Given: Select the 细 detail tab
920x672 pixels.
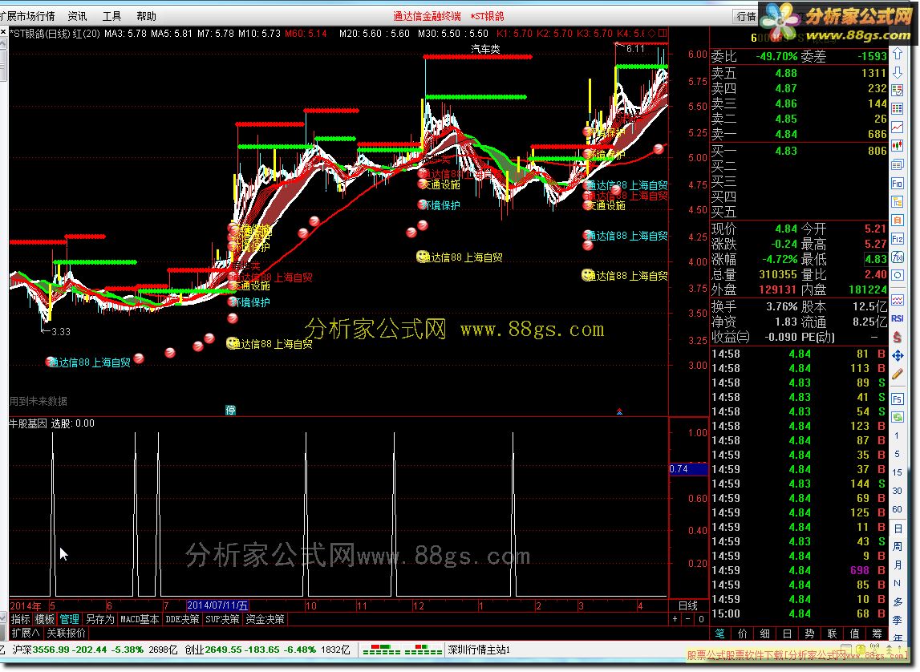Looking at the screenshot, I should [x=764, y=634].
